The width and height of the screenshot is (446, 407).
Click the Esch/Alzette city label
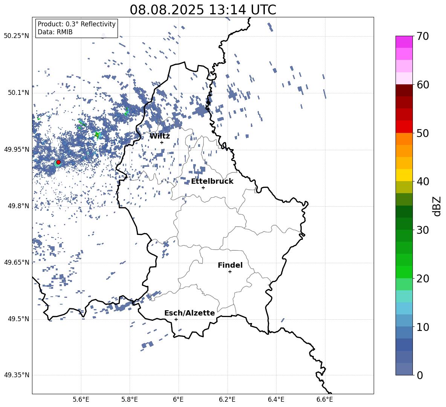190,313
